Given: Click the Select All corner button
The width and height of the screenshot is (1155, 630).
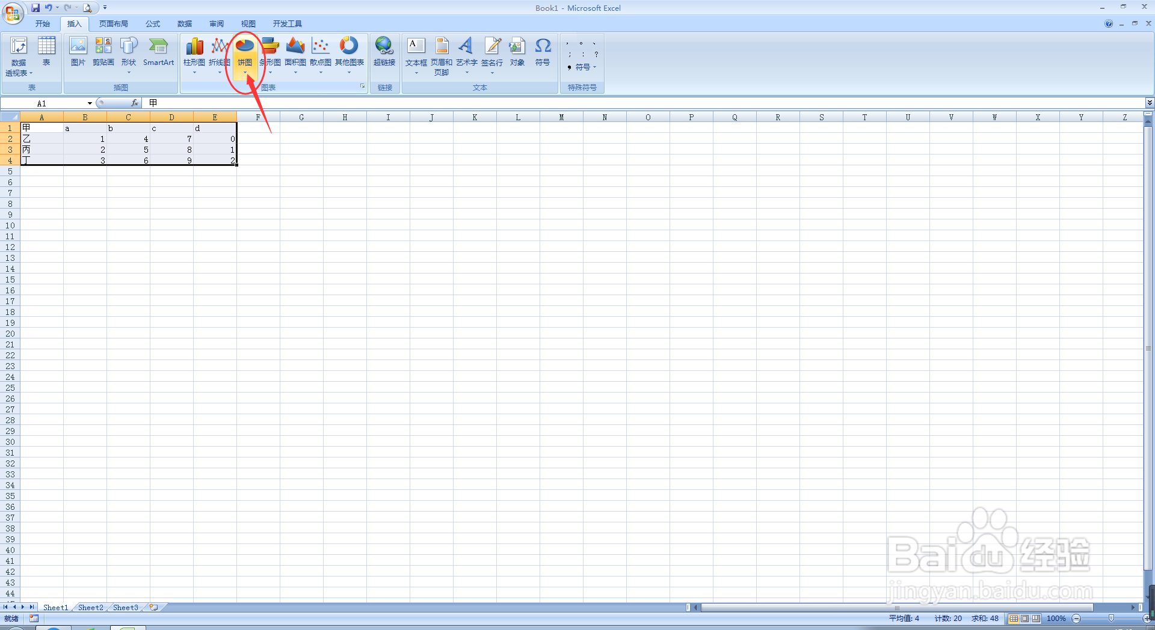Looking at the screenshot, I should tap(10, 117).
